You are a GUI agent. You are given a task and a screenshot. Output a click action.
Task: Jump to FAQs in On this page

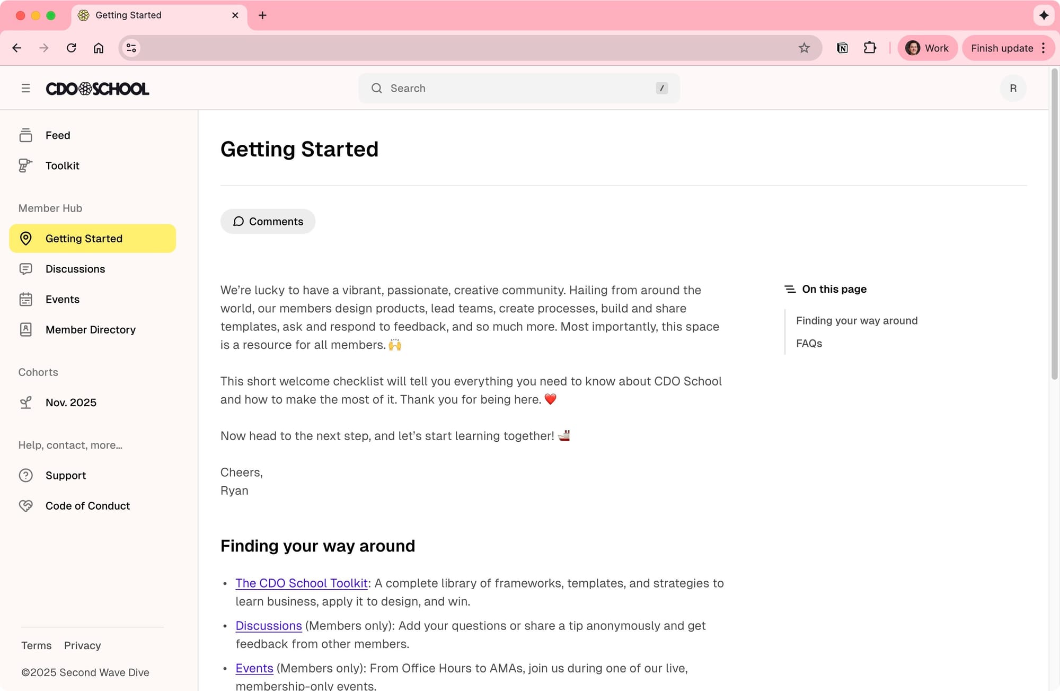809,343
